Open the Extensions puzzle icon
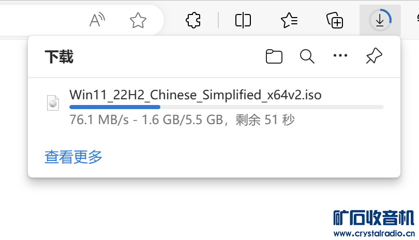The width and height of the screenshot is (419, 240). click(193, 20)
